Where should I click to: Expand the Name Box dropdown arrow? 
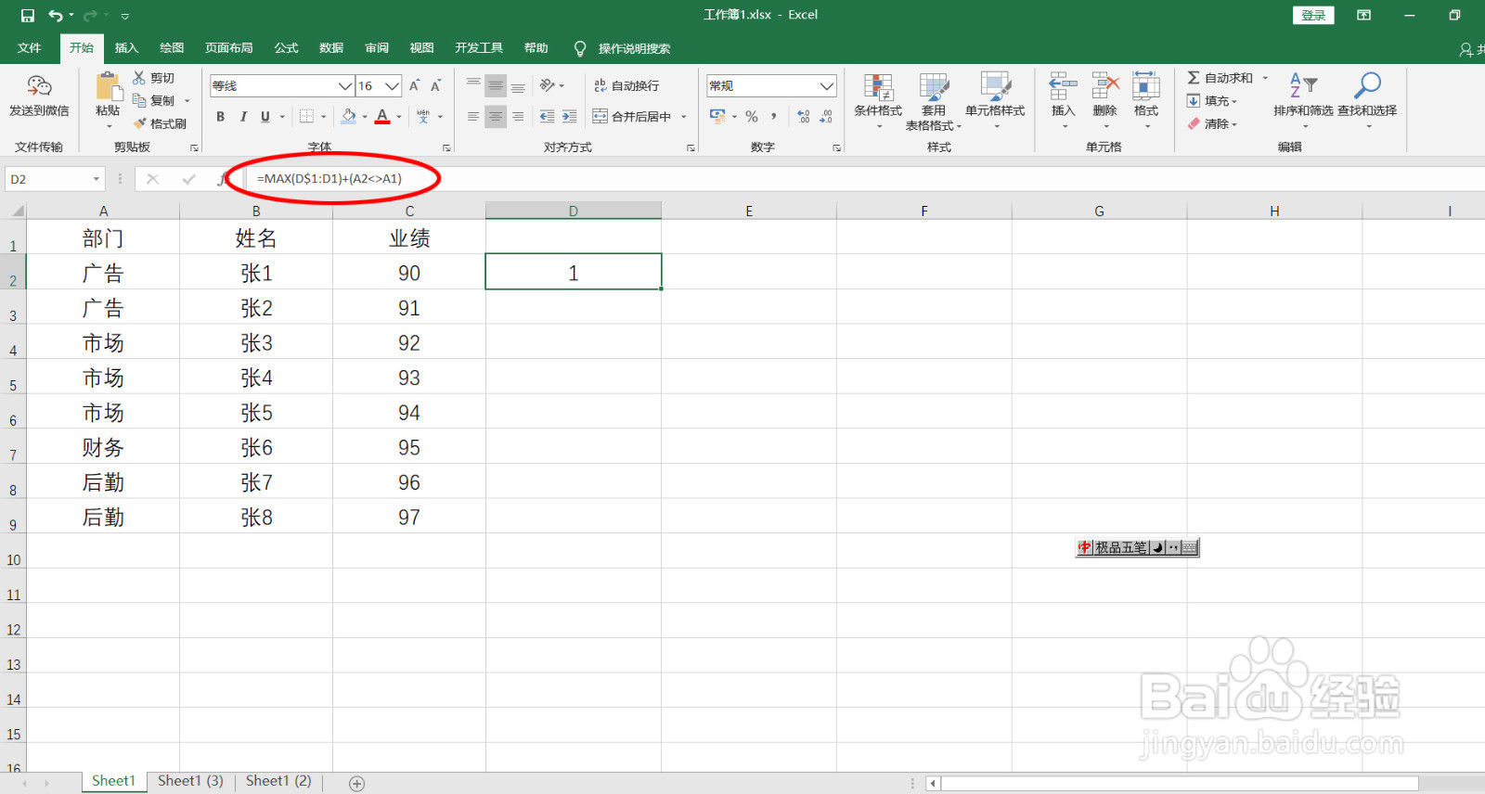96,179
